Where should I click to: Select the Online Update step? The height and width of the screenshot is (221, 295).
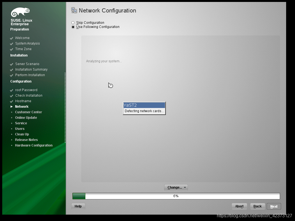click(x=26, y=118)
